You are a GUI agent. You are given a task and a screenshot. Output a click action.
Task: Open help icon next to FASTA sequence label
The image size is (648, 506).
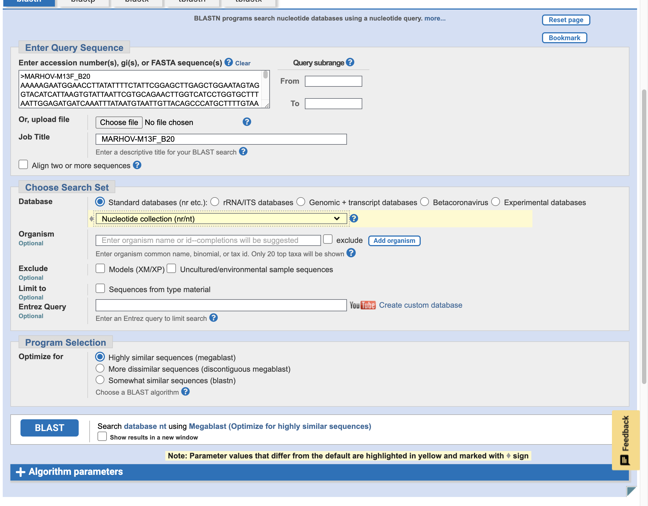tap(228, 62)
